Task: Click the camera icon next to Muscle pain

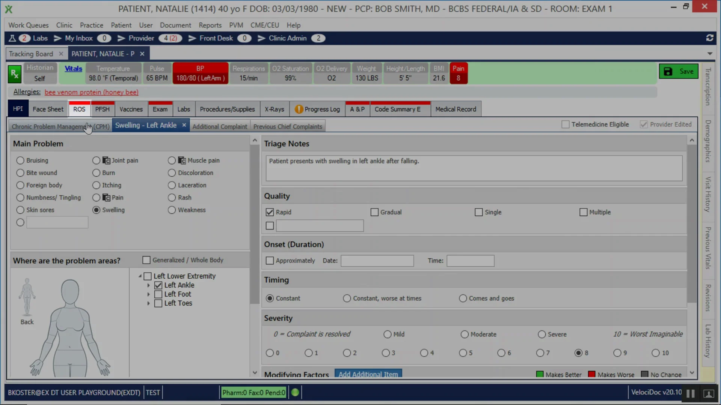Action: (181, 160)
